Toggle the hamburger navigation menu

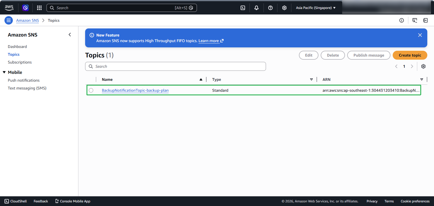[x=9, y=20]
